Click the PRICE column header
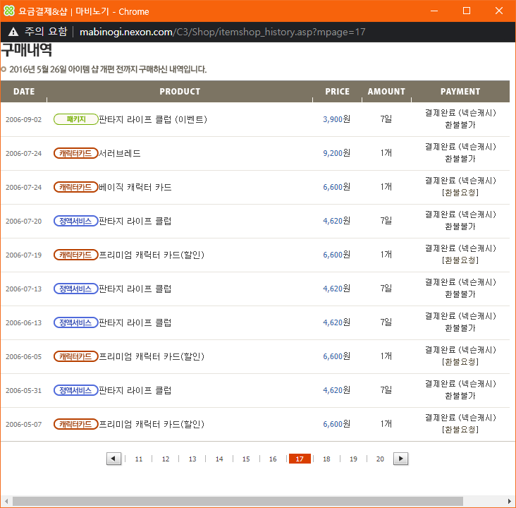This screenshot has height=508, width=516. (x=337, y=91)
